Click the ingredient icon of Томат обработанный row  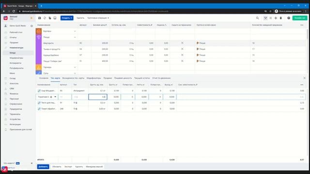[x=39, y=109]
